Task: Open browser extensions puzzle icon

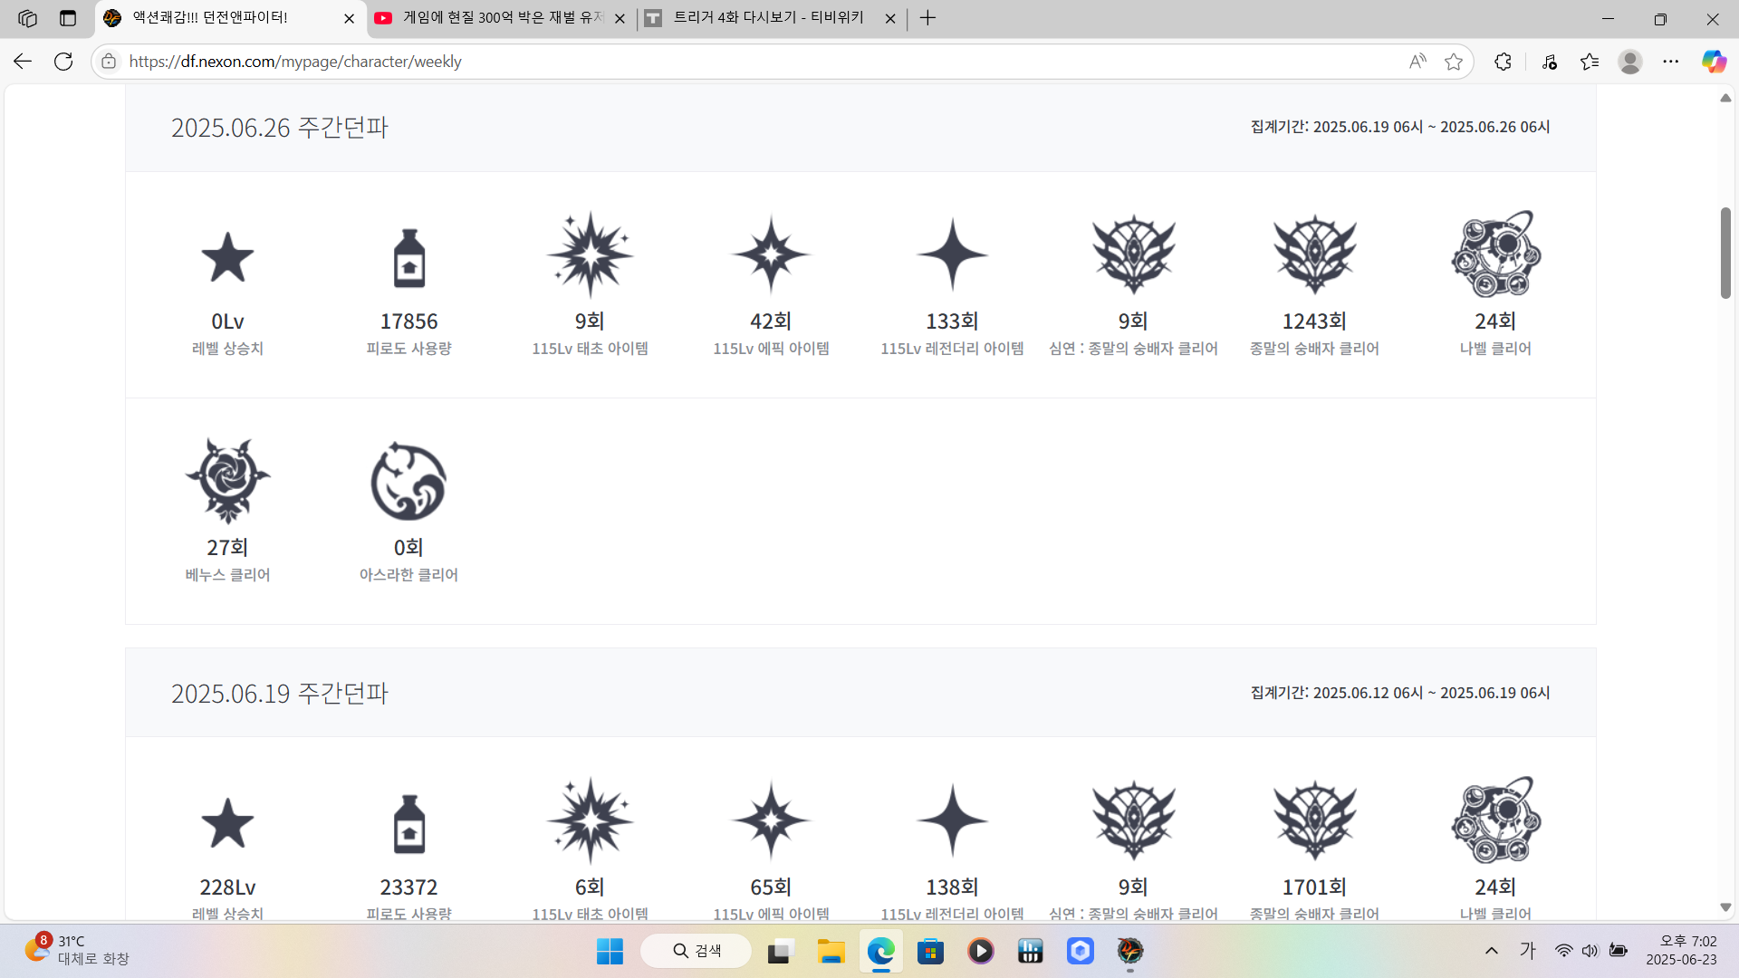Action: (x=1503, y=62)
